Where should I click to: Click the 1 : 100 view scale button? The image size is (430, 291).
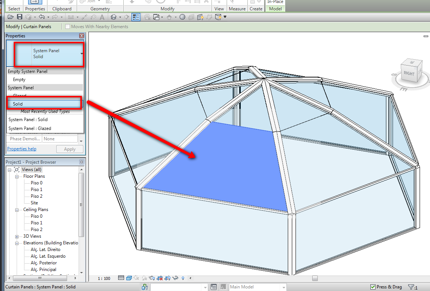tap(104, 278)
